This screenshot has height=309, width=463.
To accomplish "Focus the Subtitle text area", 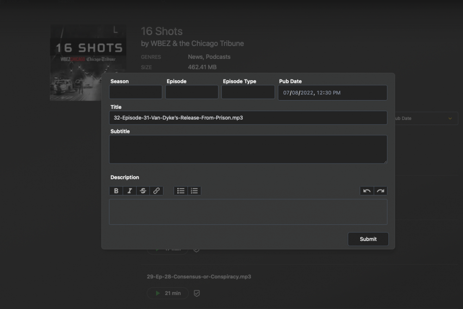I will coord(248,149).
